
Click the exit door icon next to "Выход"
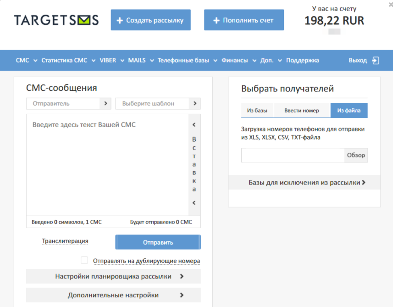(x=375, y=60)
